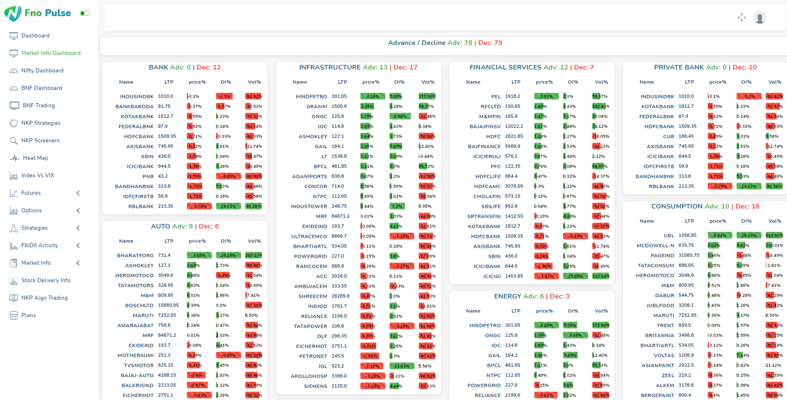The image size is (787, 400).
Task: Click the Fno Pulse logo
Action: [x=38, y=13]
